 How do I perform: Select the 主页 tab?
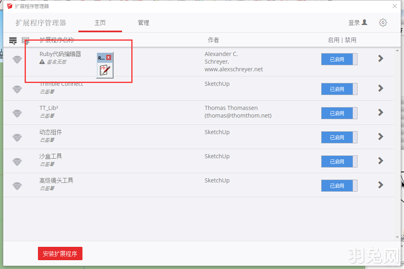tap(100, 23)
